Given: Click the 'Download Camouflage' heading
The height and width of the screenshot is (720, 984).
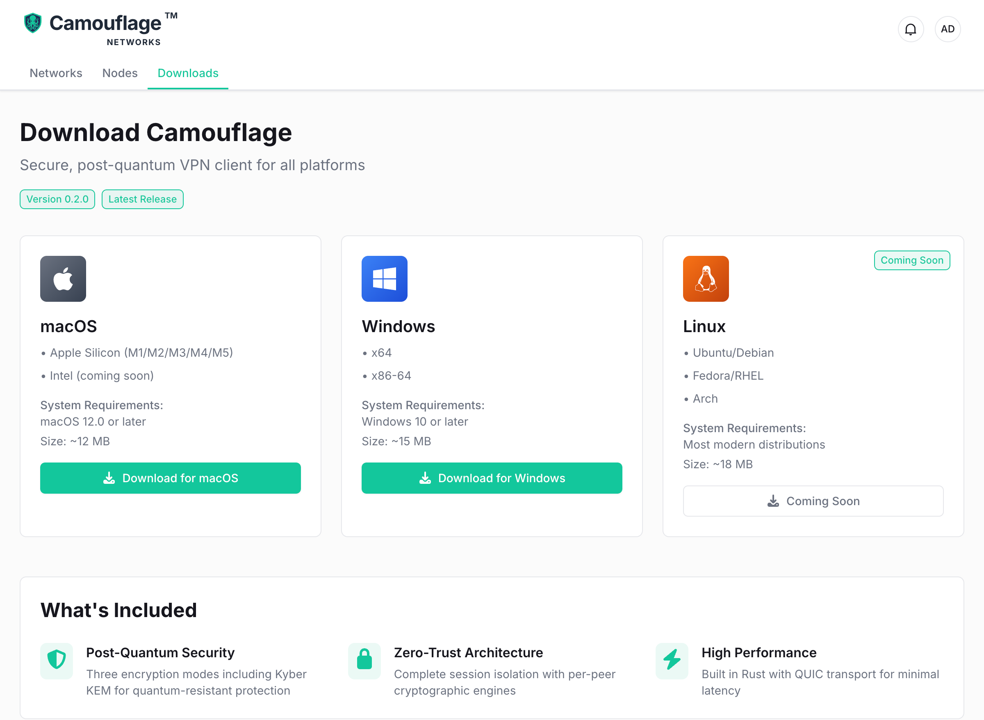Looking at the screenshot, I should [x=156, y=132].
